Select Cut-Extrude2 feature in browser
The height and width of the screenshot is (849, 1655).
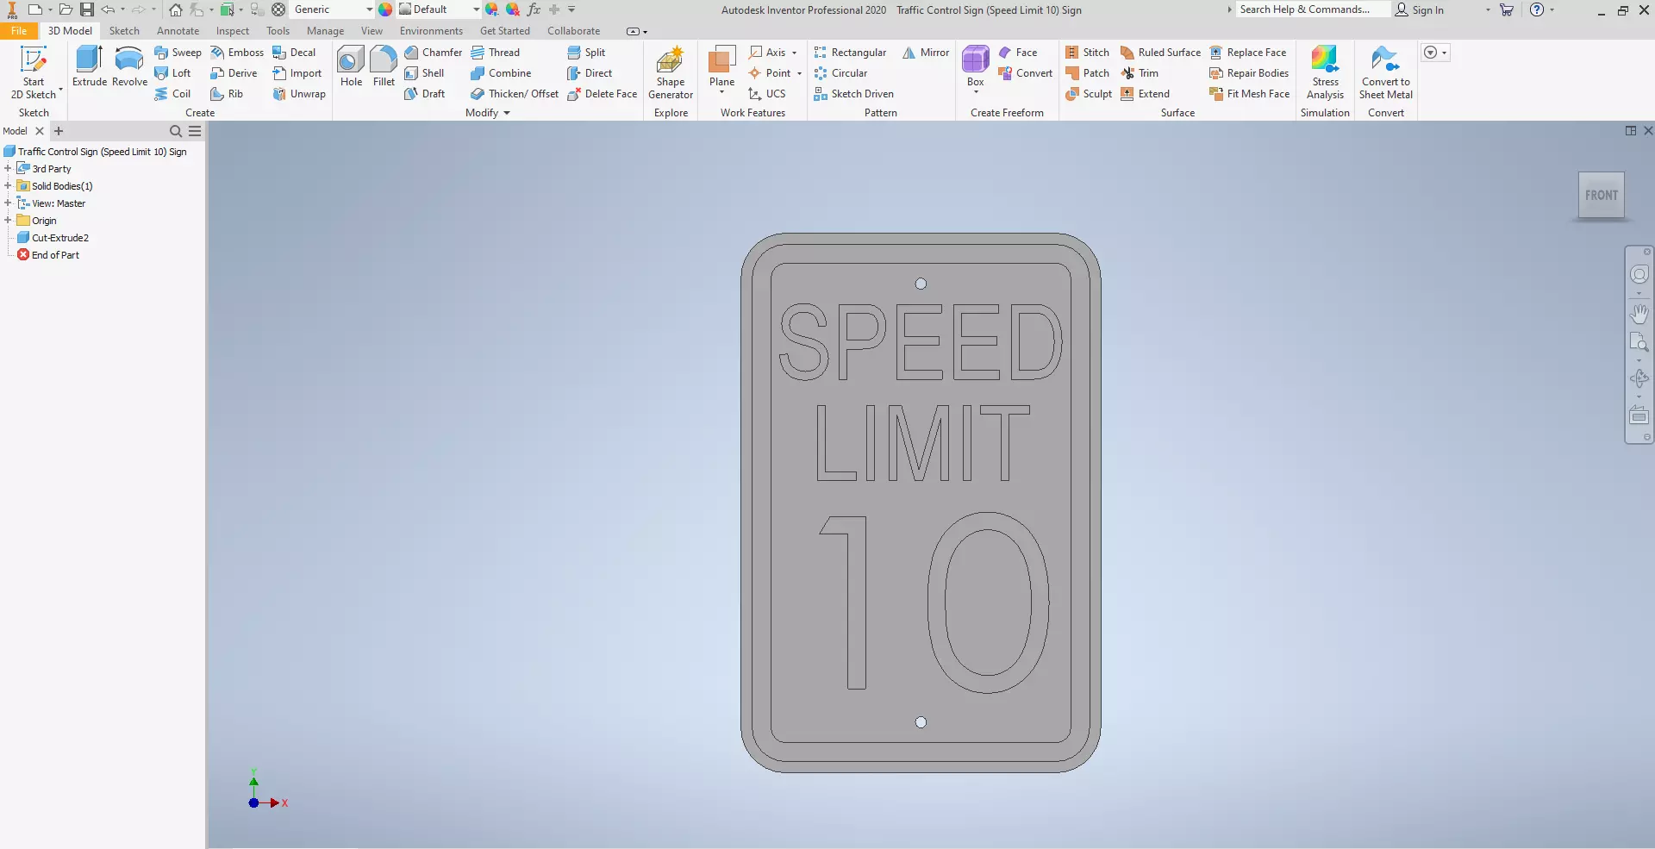[x=60, y=238]
